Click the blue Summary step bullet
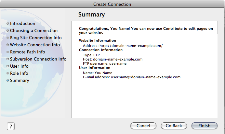The width and height of the screenshot is (225, 134). (7, 80)
